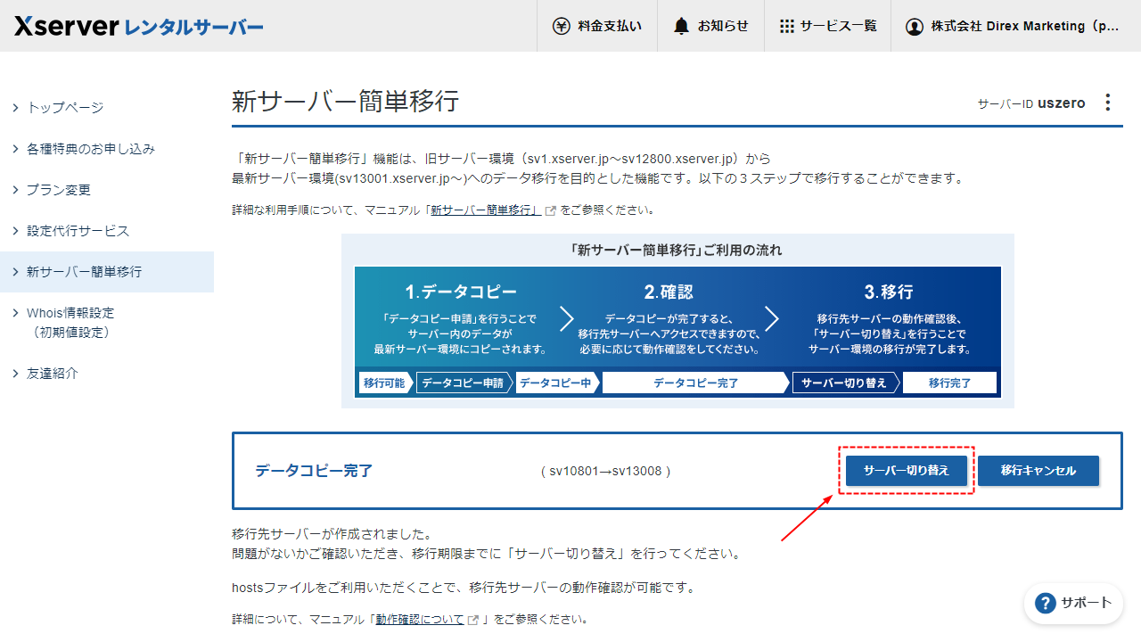
Task: Click the 移行先サーバーが作成されました。 message
Action: coord(332,535)
